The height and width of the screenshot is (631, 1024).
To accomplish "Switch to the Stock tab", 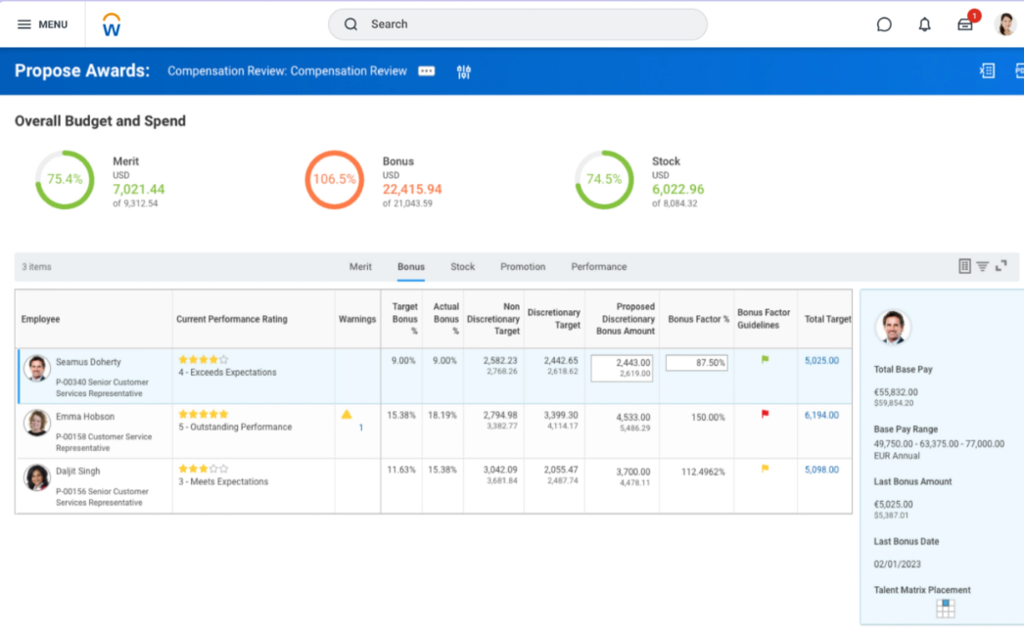I will click(x=462, y=267).
